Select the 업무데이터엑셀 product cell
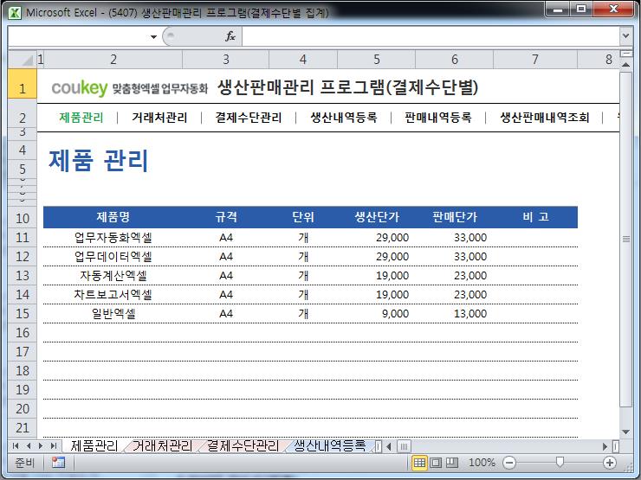 coord(113,257)
